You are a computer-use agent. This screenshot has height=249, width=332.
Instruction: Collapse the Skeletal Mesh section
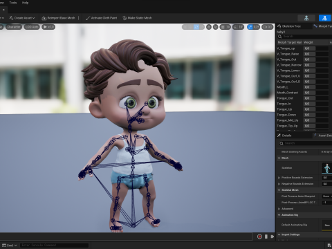(279, 190)
